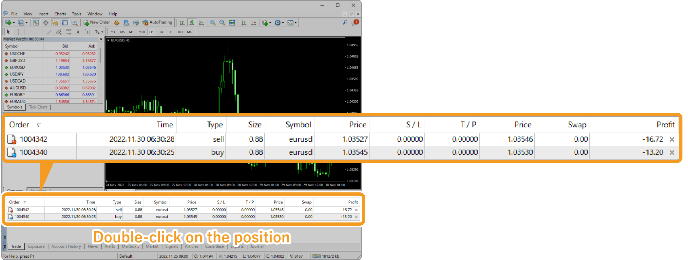Zoom out on the chart

point(222,23)
